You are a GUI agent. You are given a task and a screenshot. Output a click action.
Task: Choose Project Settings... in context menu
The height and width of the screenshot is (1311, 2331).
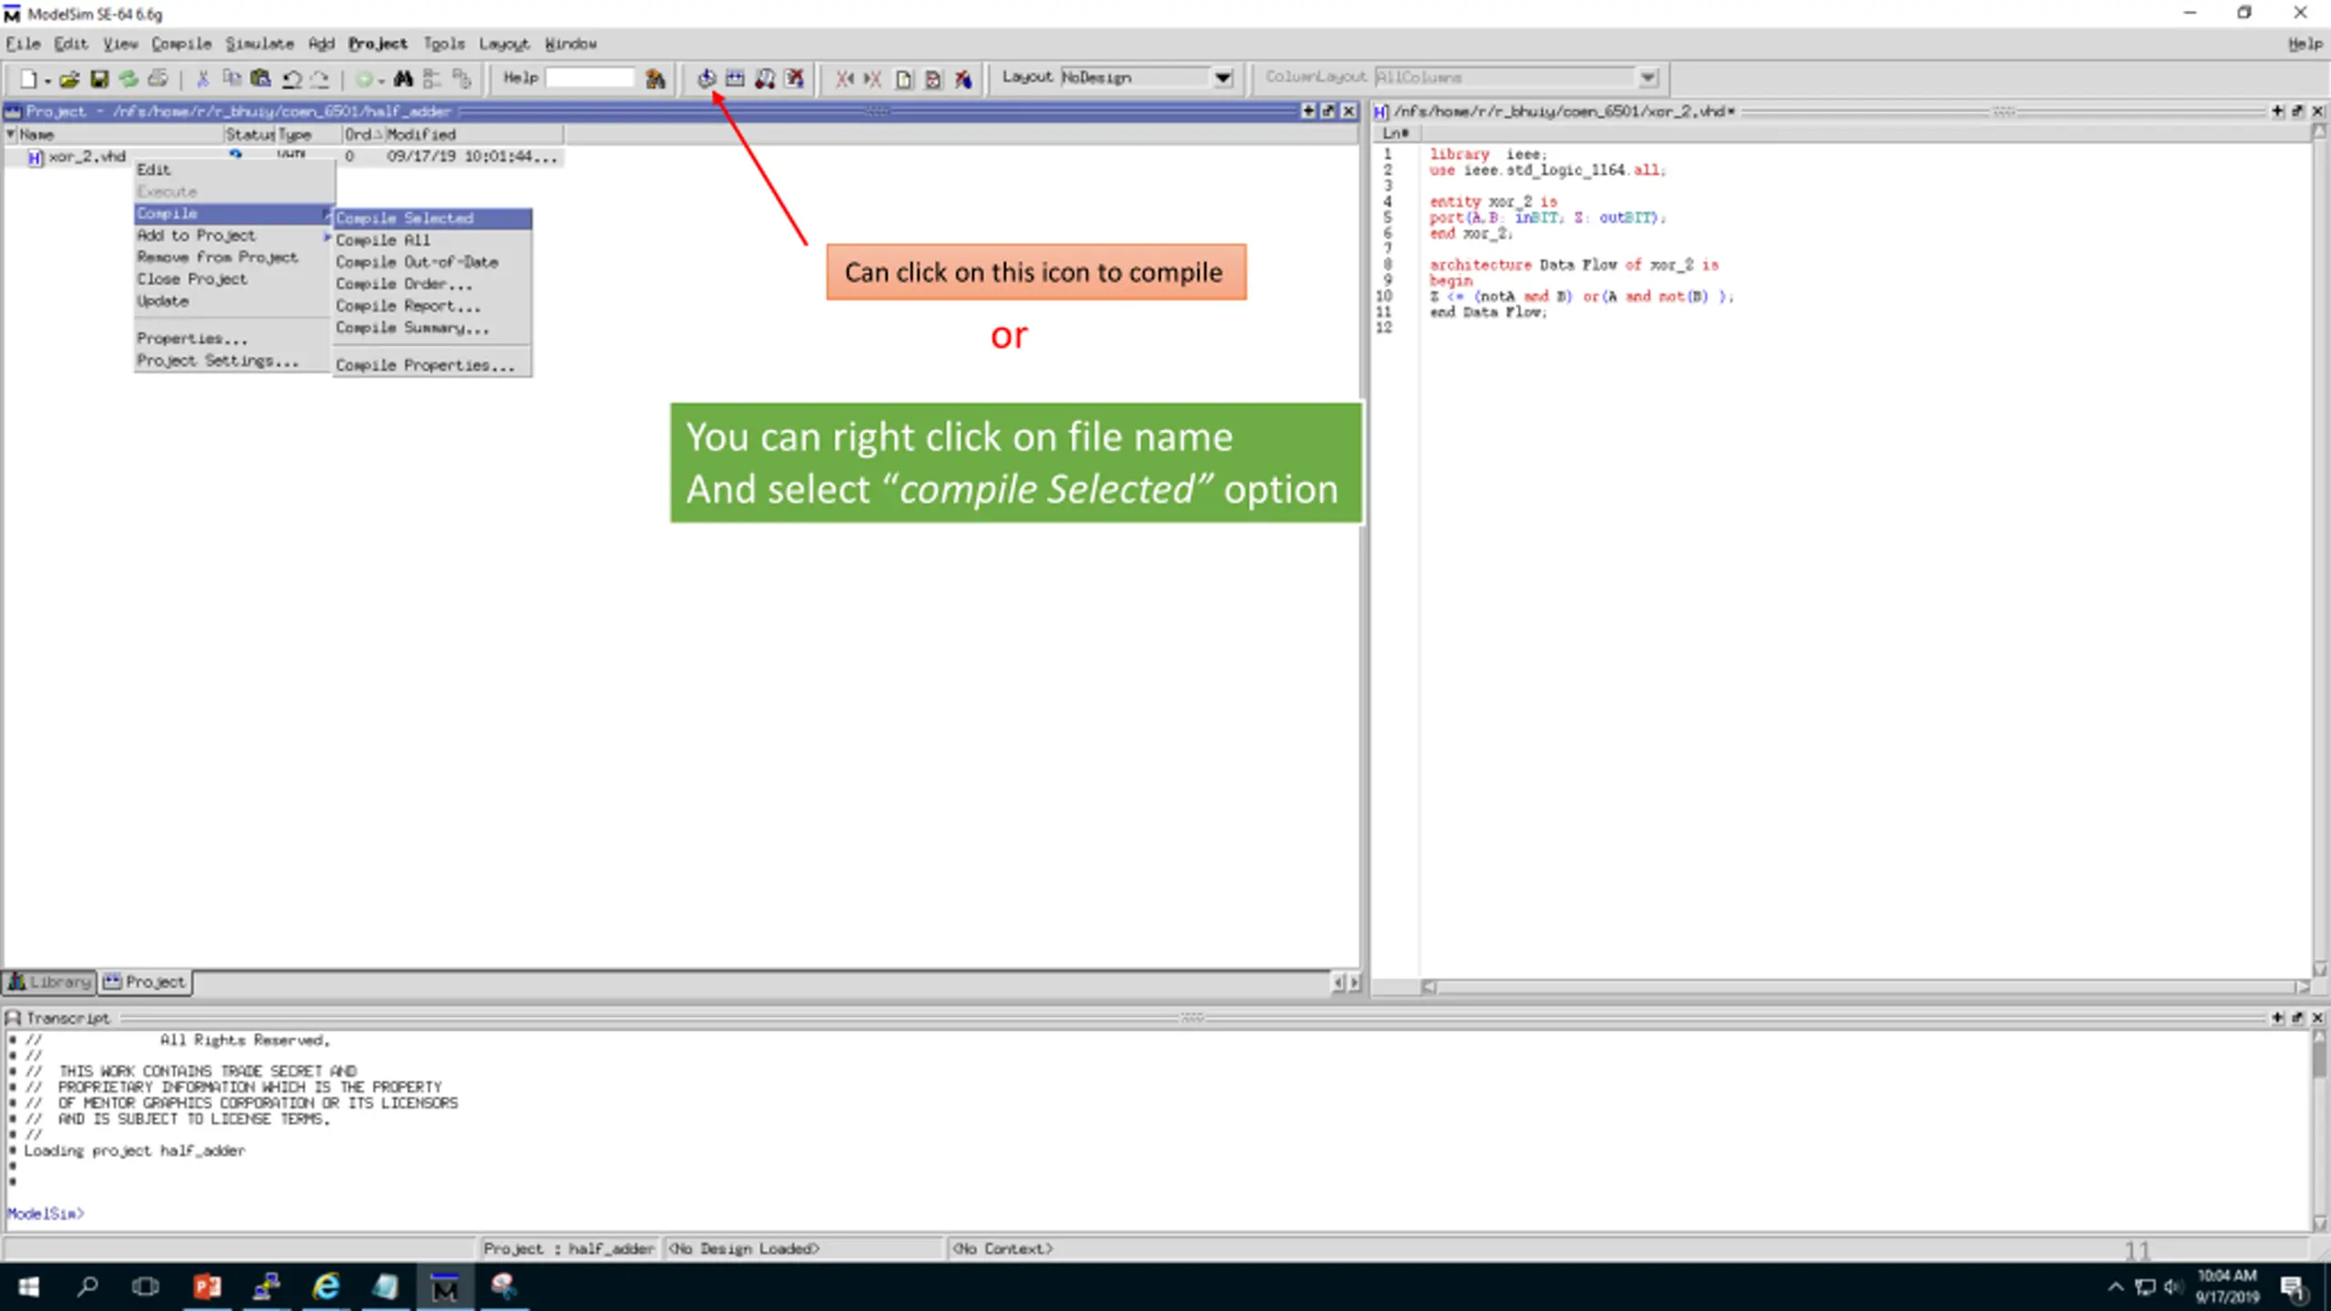(234, 361)
